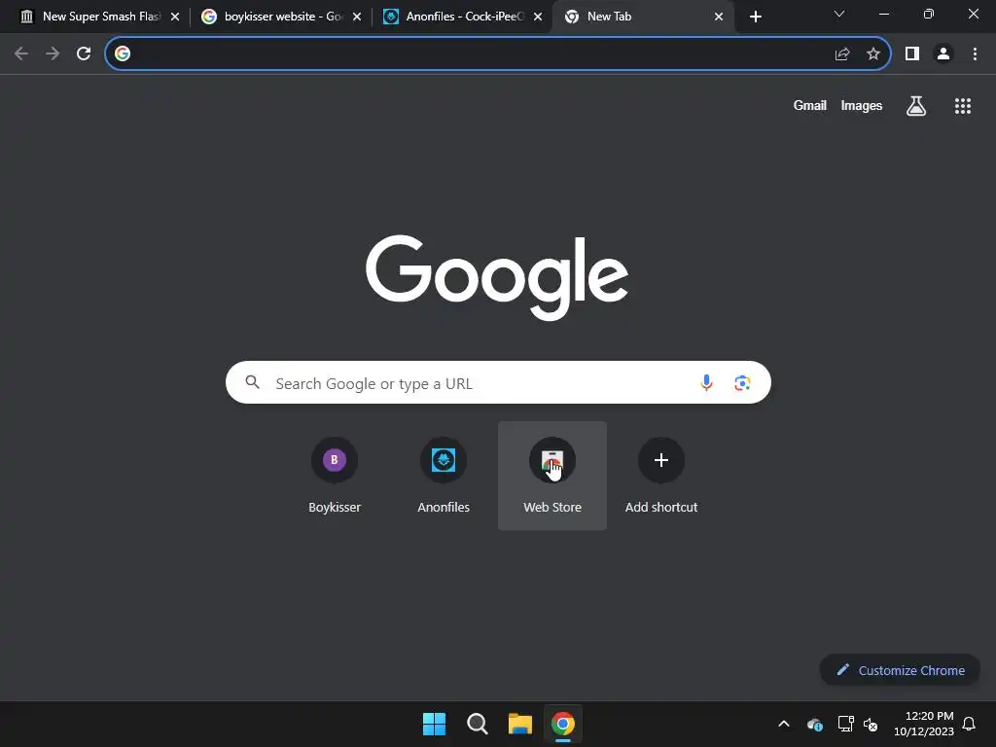The height and width of the screenshot is (747, 996).
Task: Open the Web Store shortcut
Action: (552, 475)
